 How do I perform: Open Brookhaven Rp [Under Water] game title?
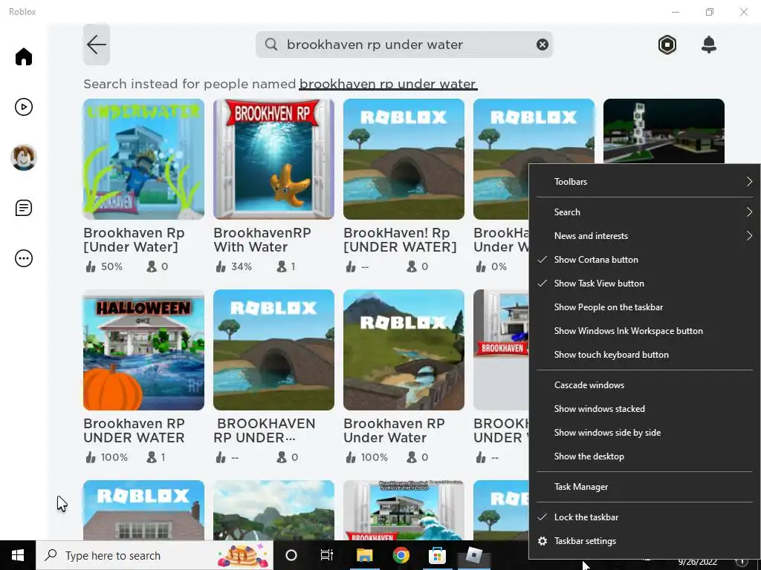[134, 240]
